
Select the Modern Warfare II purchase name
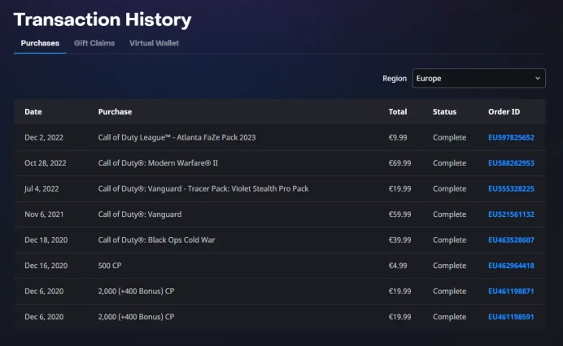click(x=158, y=163)
